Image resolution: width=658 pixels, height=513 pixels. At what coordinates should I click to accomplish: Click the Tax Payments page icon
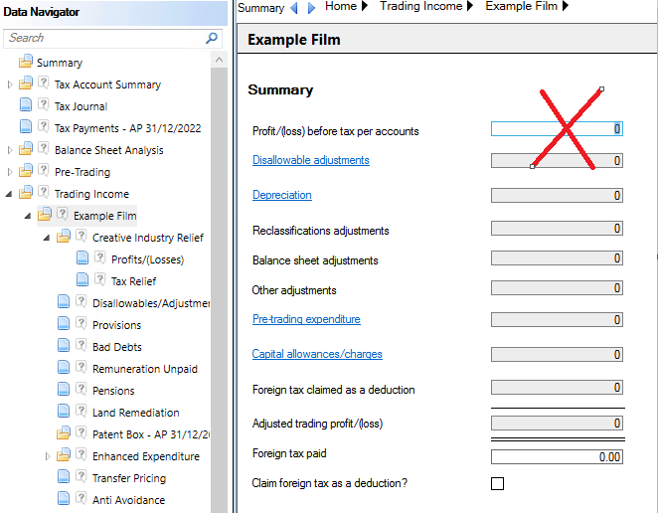point(26,126)
